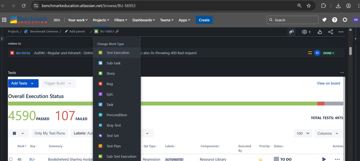Bookmark this page with the star icon
The height and width of the screenshot is (161, 360).
click(x=309, y=6)
